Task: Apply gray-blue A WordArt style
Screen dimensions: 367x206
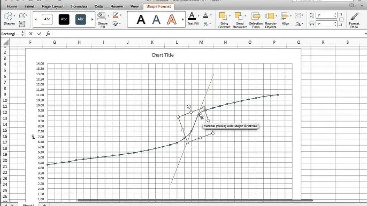Action: coord(156,20)
